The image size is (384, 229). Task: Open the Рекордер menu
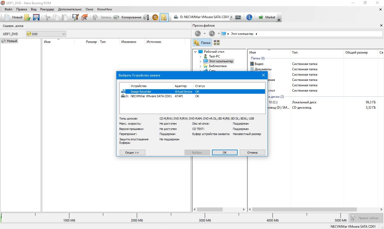[x=47, y=9]
